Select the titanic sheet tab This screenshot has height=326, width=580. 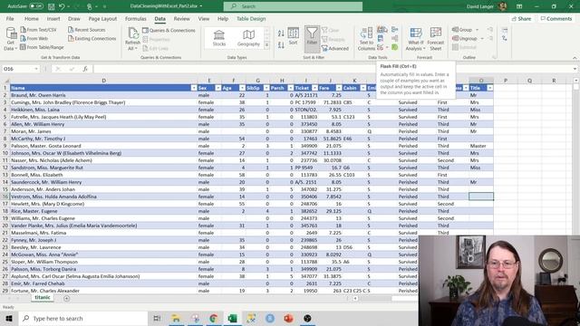pos(43,298)
